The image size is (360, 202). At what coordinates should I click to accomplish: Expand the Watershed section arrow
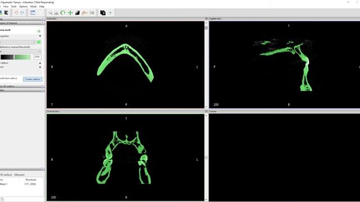coord(40,67)
